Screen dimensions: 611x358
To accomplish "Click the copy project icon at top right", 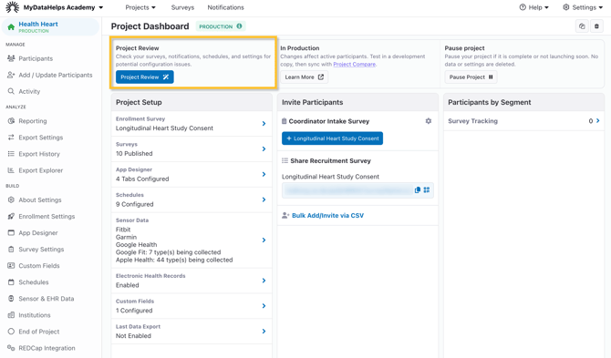I will click(x=582, y=26).
